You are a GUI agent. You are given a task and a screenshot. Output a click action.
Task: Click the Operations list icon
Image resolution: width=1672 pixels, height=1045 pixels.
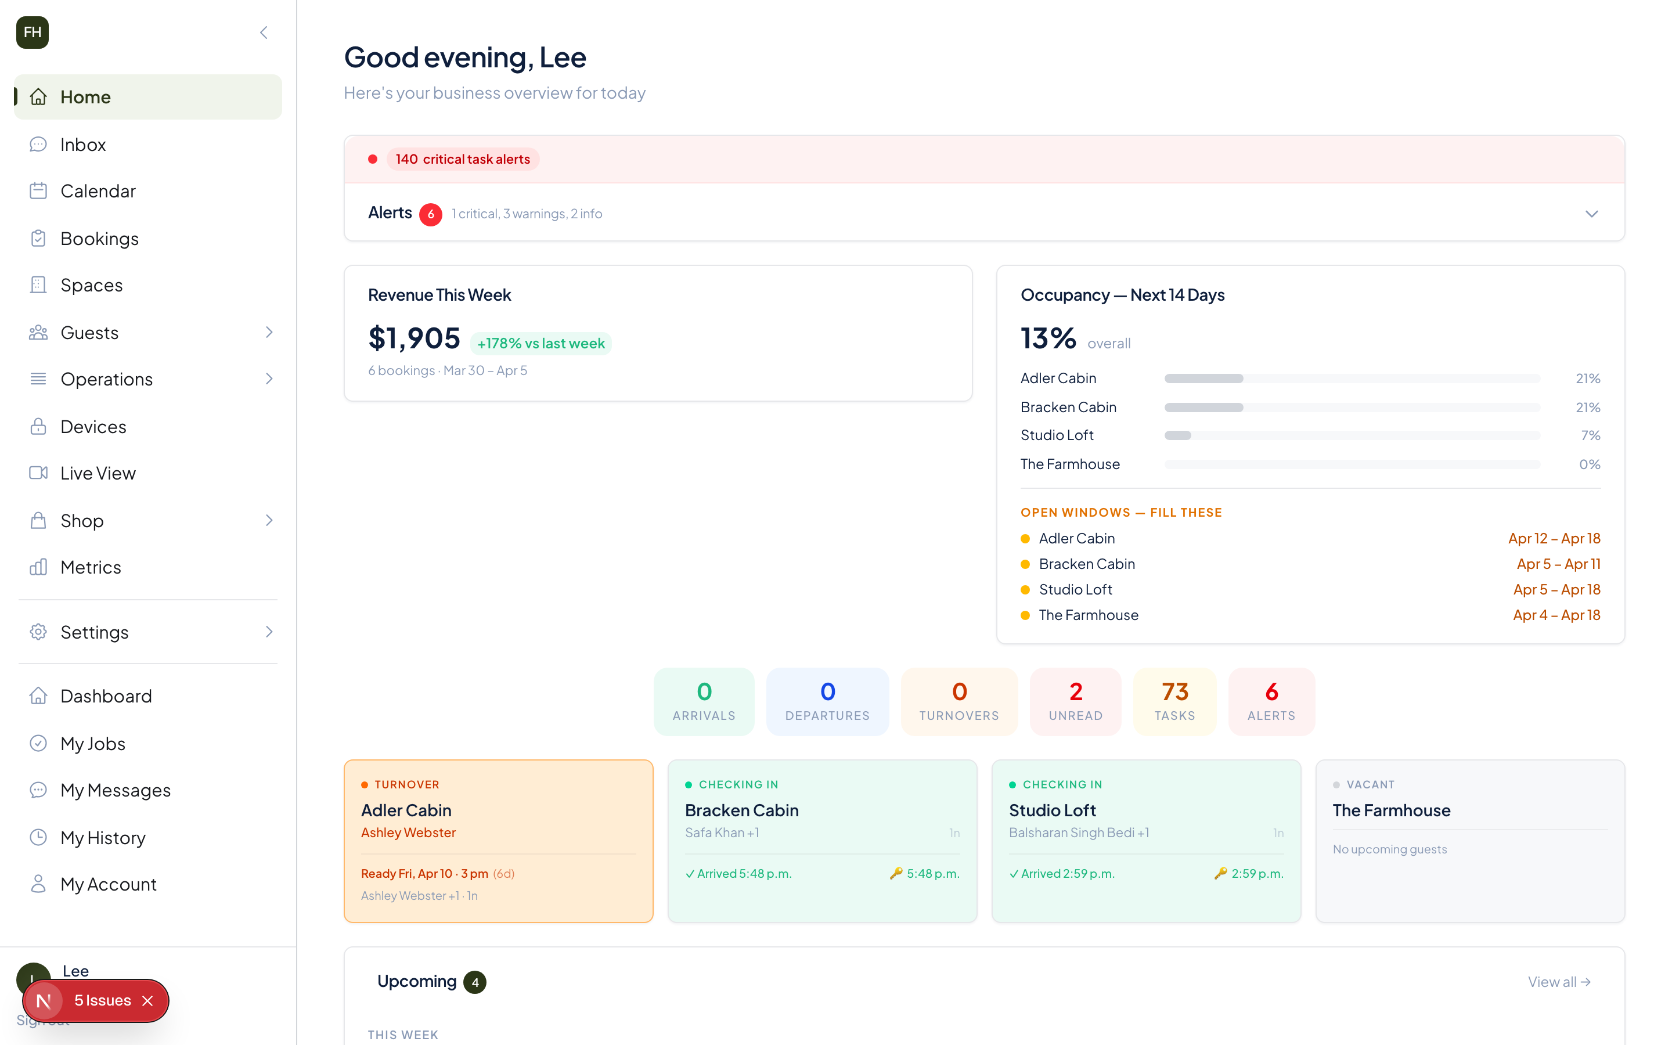(x=39, y=379)
